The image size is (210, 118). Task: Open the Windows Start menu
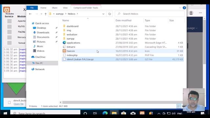[5, 113]
